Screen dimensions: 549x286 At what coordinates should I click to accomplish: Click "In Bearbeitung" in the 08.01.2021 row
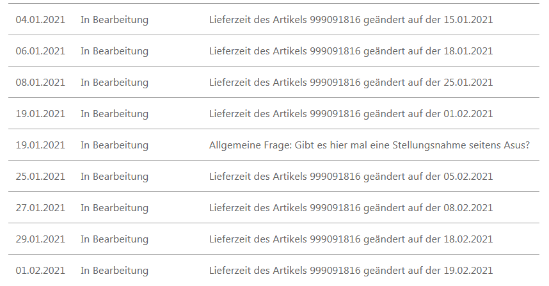tap(115, 83)
